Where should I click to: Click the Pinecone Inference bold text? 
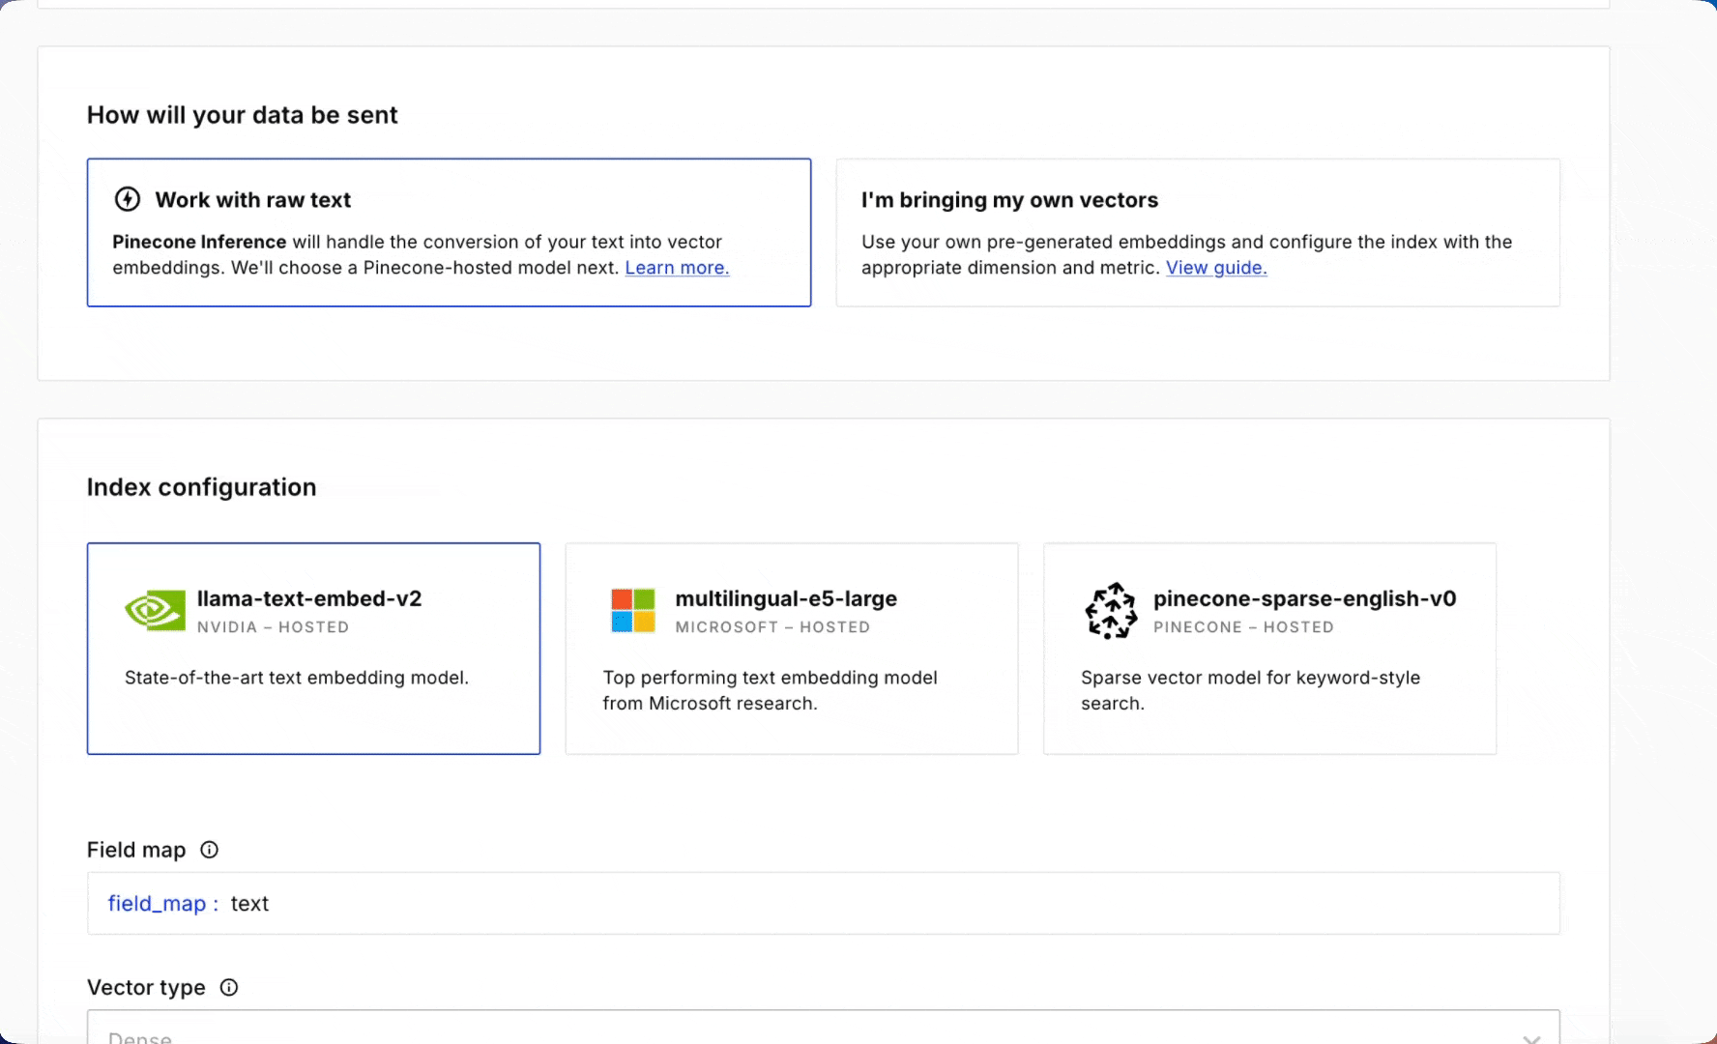click(x=199, y=242)
